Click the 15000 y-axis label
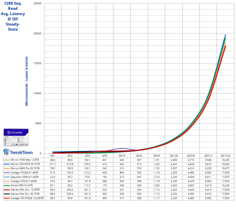236x216 pixels. pos(37,64)
